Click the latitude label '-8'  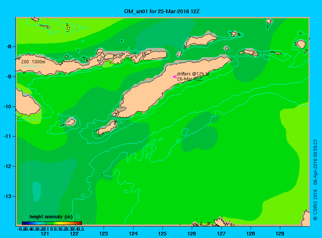pos(9,47)
